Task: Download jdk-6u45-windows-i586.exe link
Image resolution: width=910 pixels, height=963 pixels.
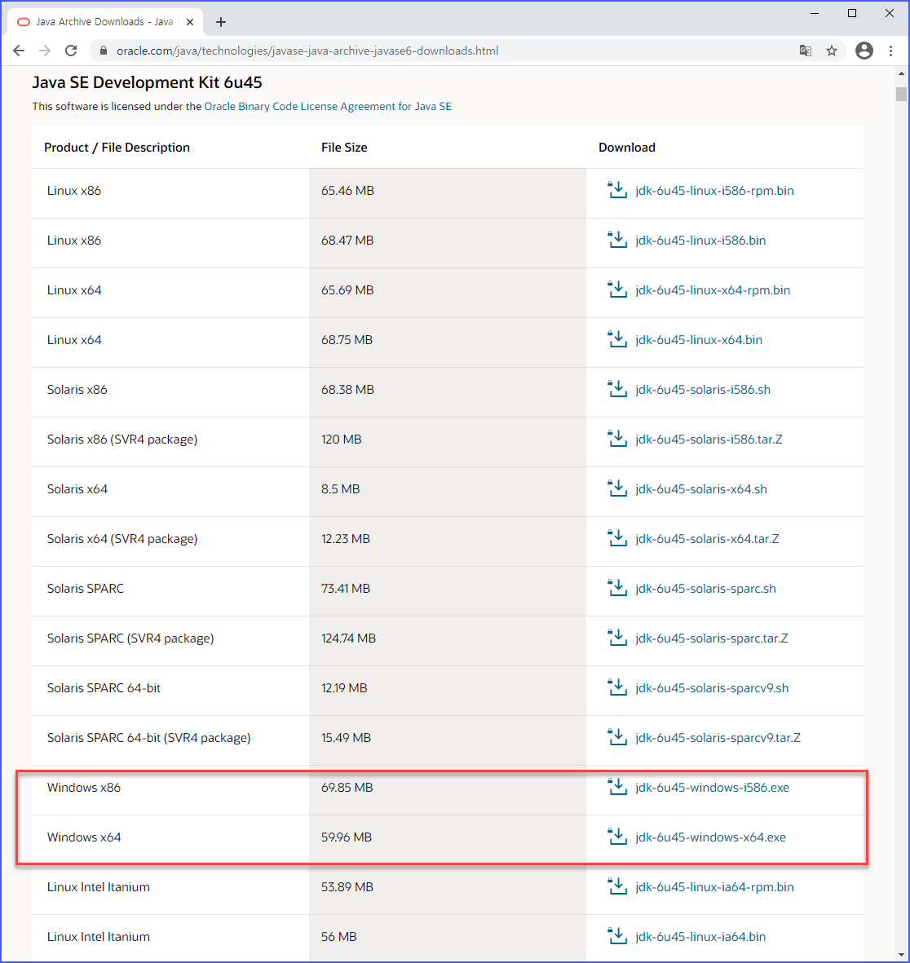Action: coord(713,788)
